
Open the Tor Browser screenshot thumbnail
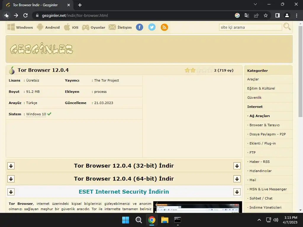pyautogui.click(x=197, y=207)
